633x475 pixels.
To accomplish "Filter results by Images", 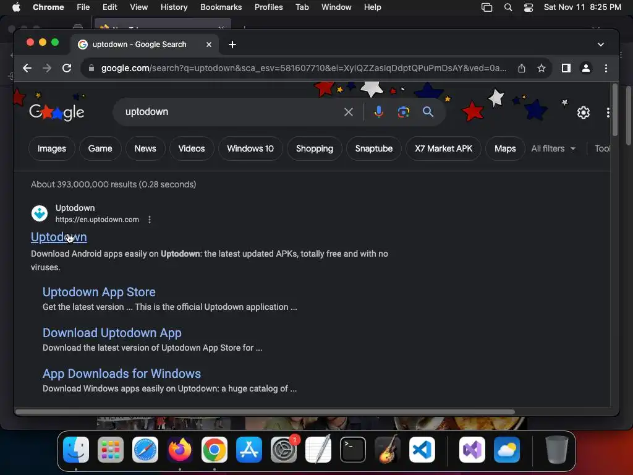I will 52,148.
